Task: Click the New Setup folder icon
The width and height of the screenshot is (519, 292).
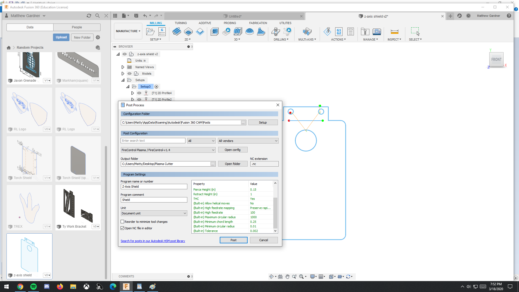Action: click(x=150, y=32)
